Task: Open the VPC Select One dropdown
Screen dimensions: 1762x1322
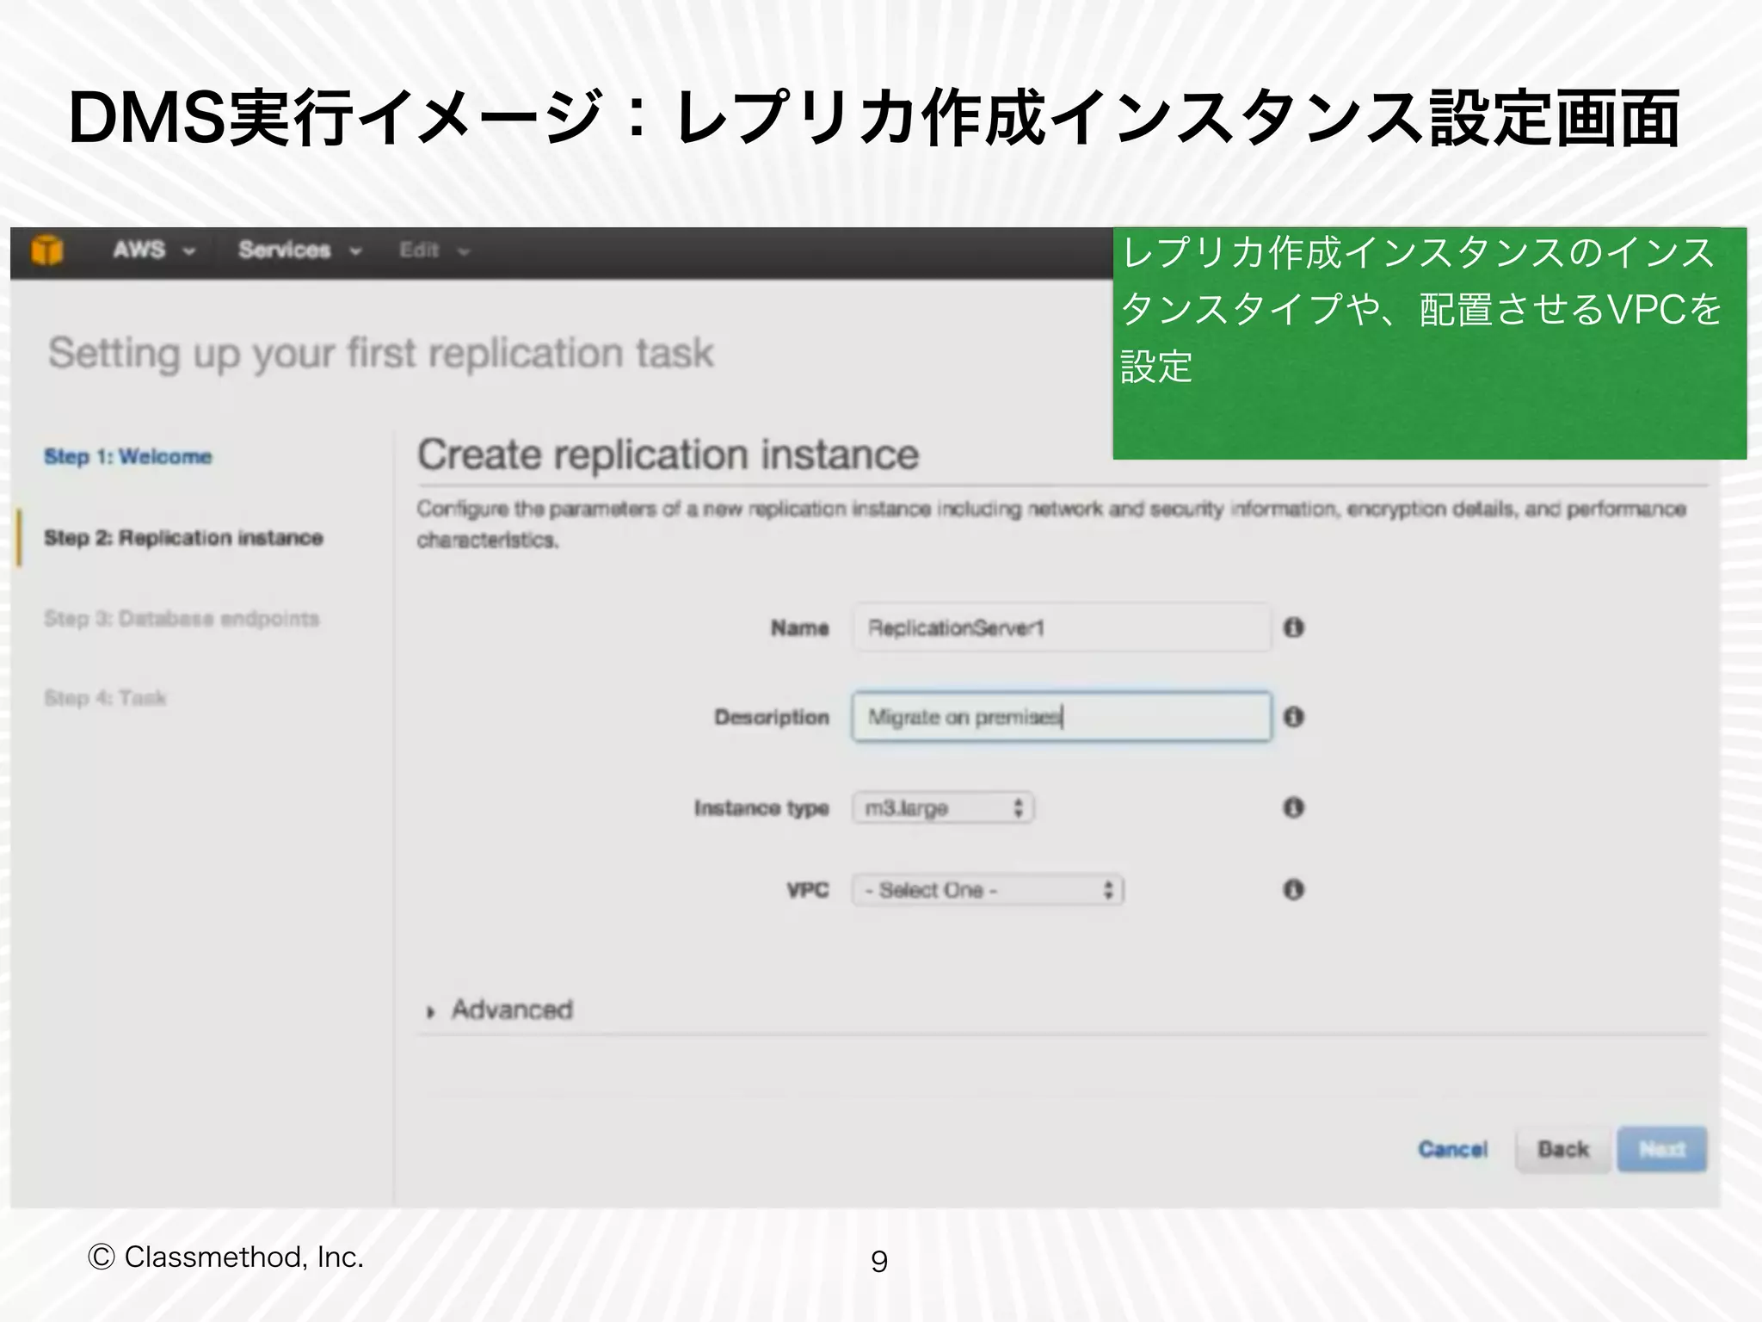Action: 988,890
